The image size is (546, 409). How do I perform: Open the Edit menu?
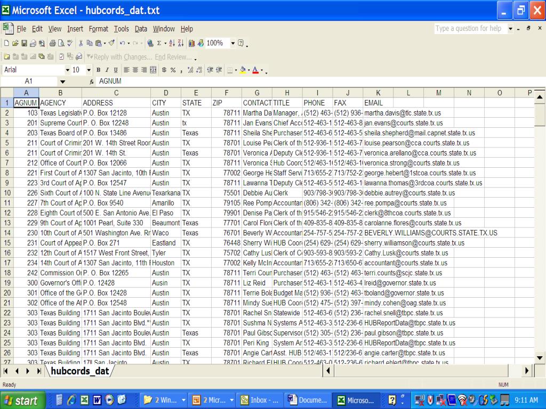pyautogui.click(x=37, y=29)
